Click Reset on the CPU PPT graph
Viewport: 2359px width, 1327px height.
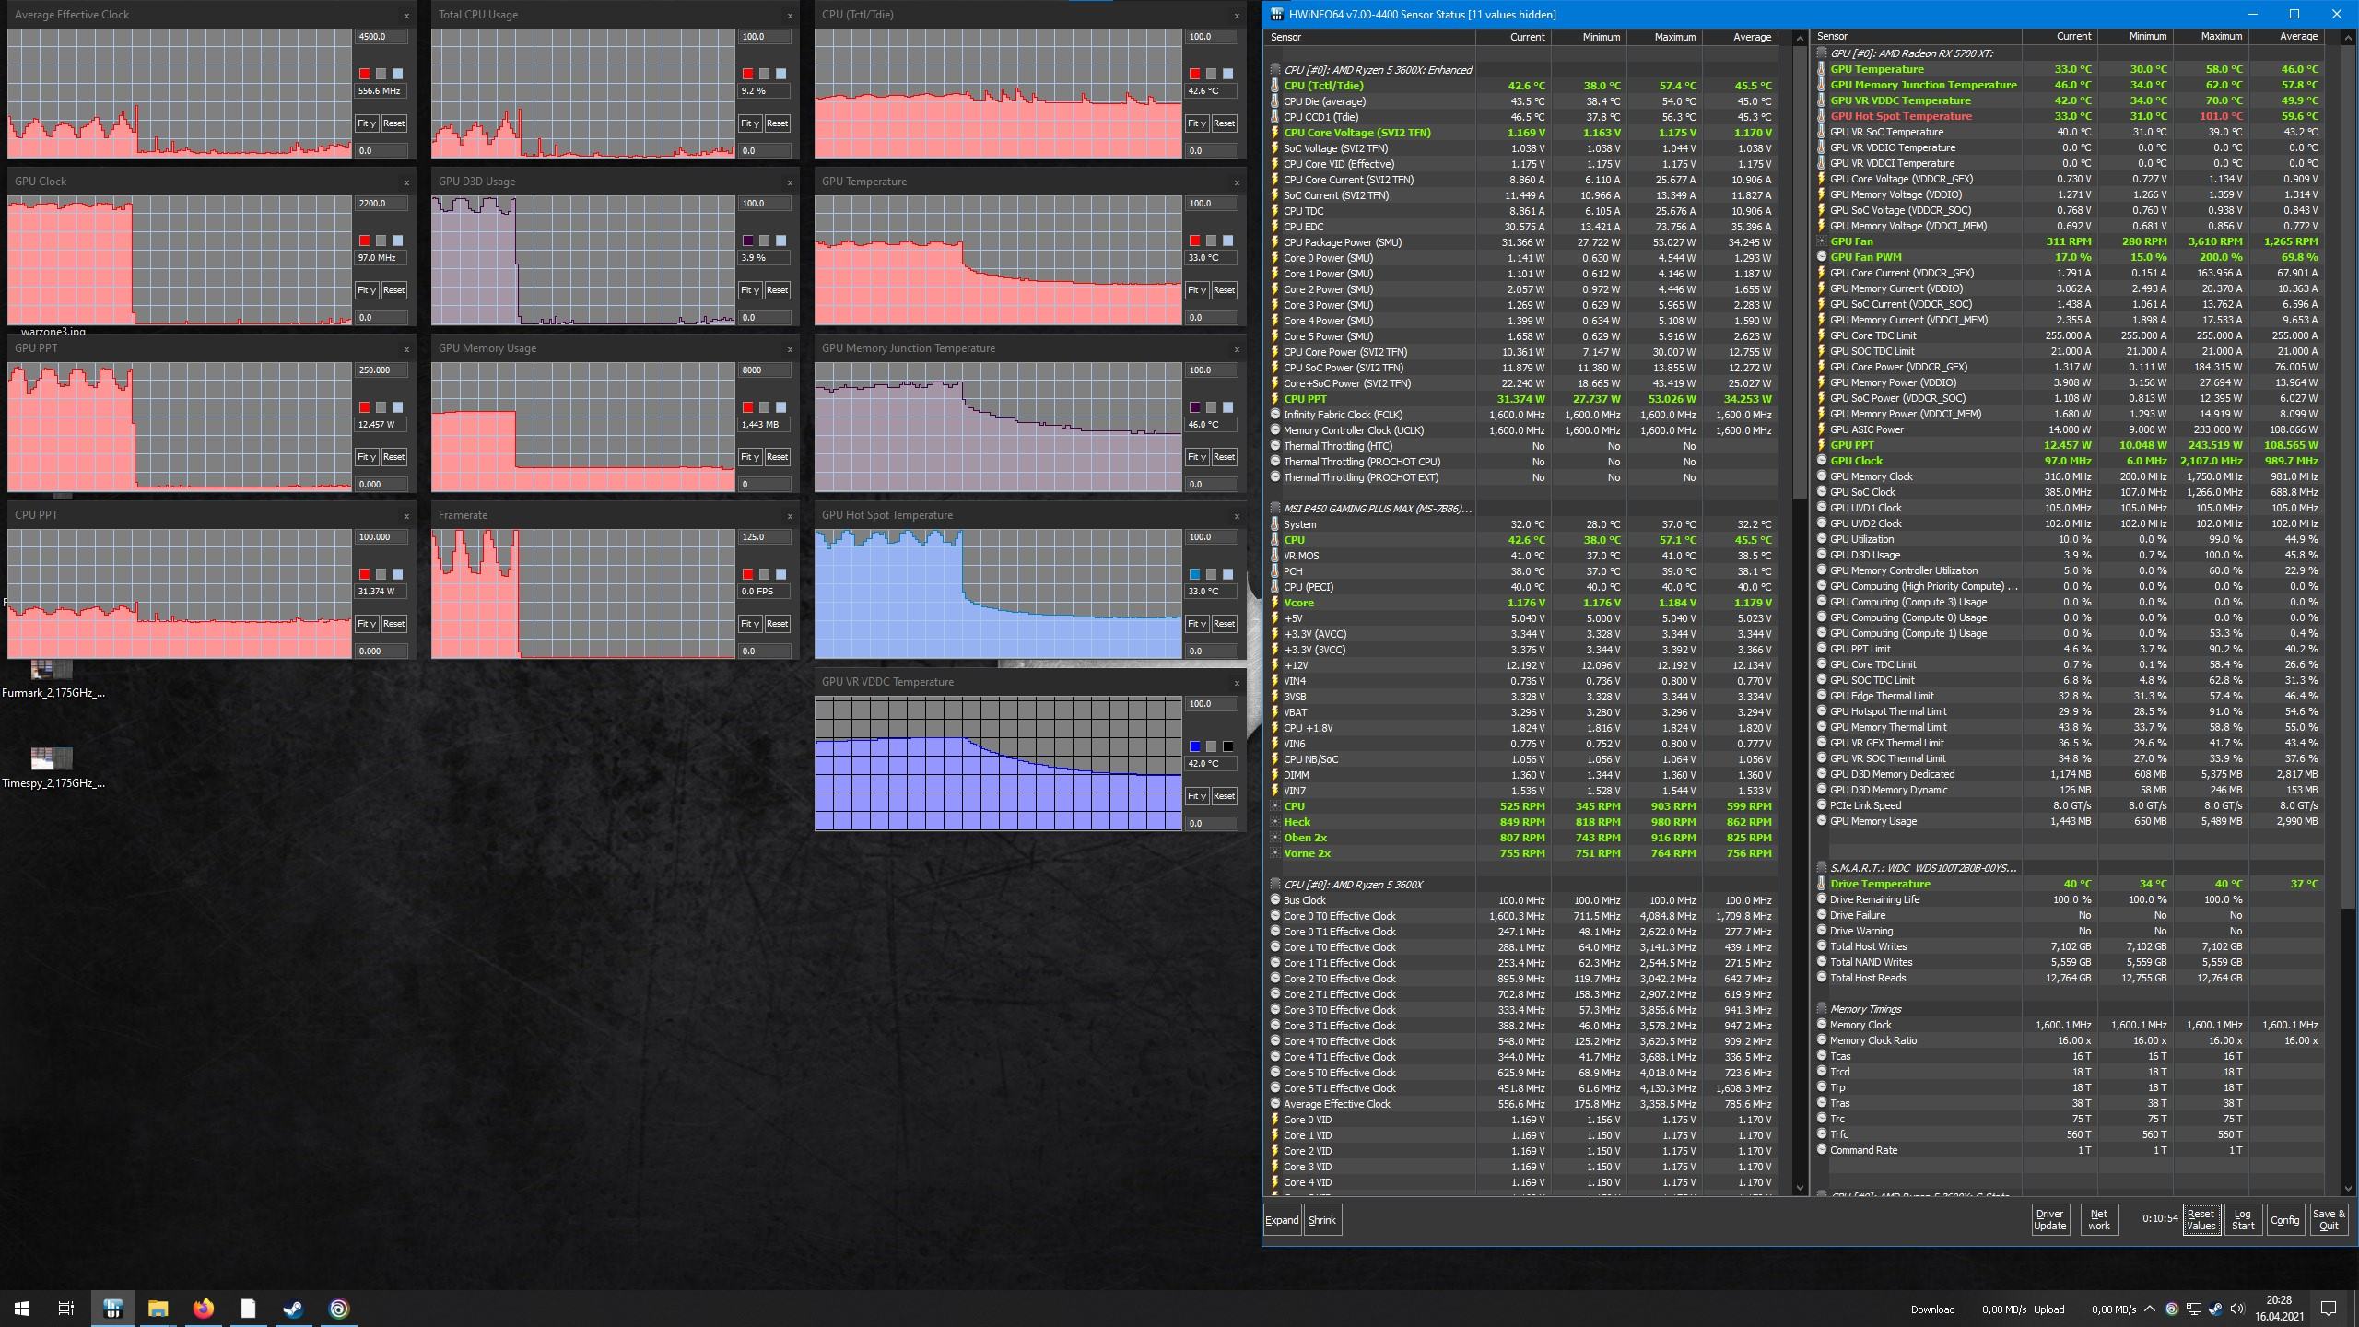(393, 624)
